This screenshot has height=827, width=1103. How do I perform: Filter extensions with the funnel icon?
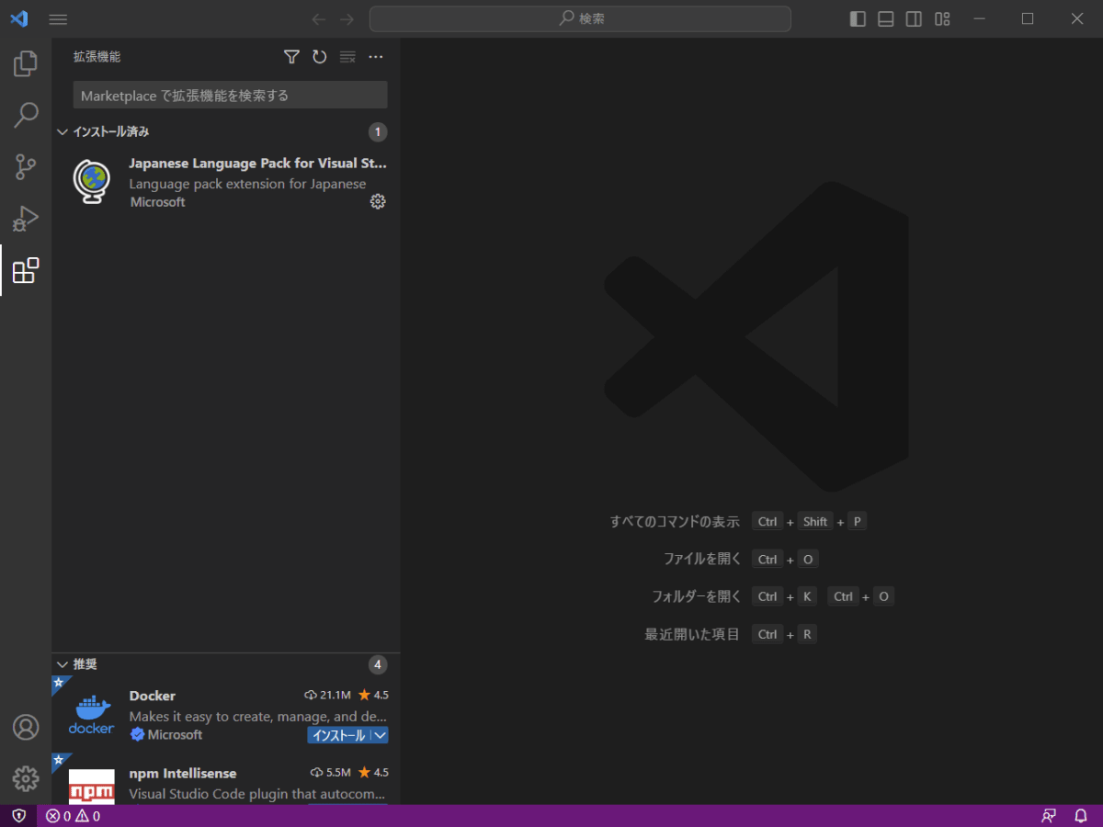pos(291,57)
